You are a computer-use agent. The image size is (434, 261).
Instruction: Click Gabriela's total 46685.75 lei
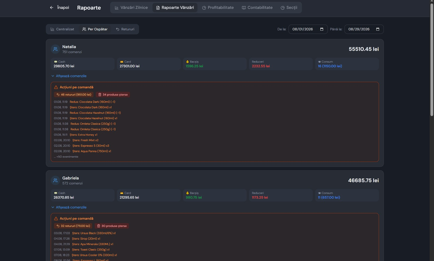coord(363,180)
